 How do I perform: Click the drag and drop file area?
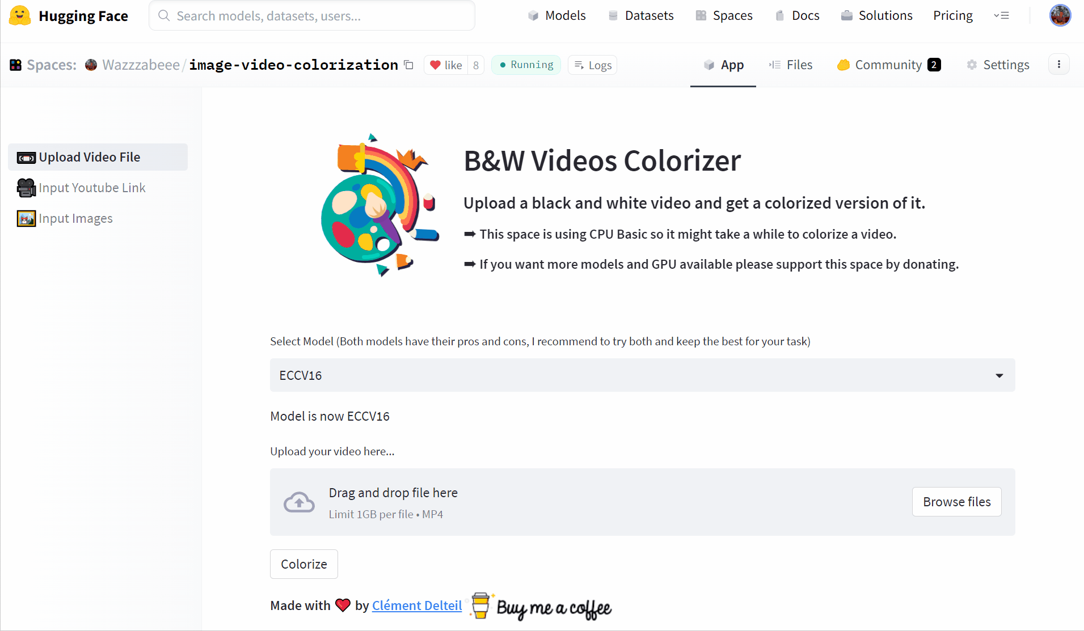[x=642, y=502]
